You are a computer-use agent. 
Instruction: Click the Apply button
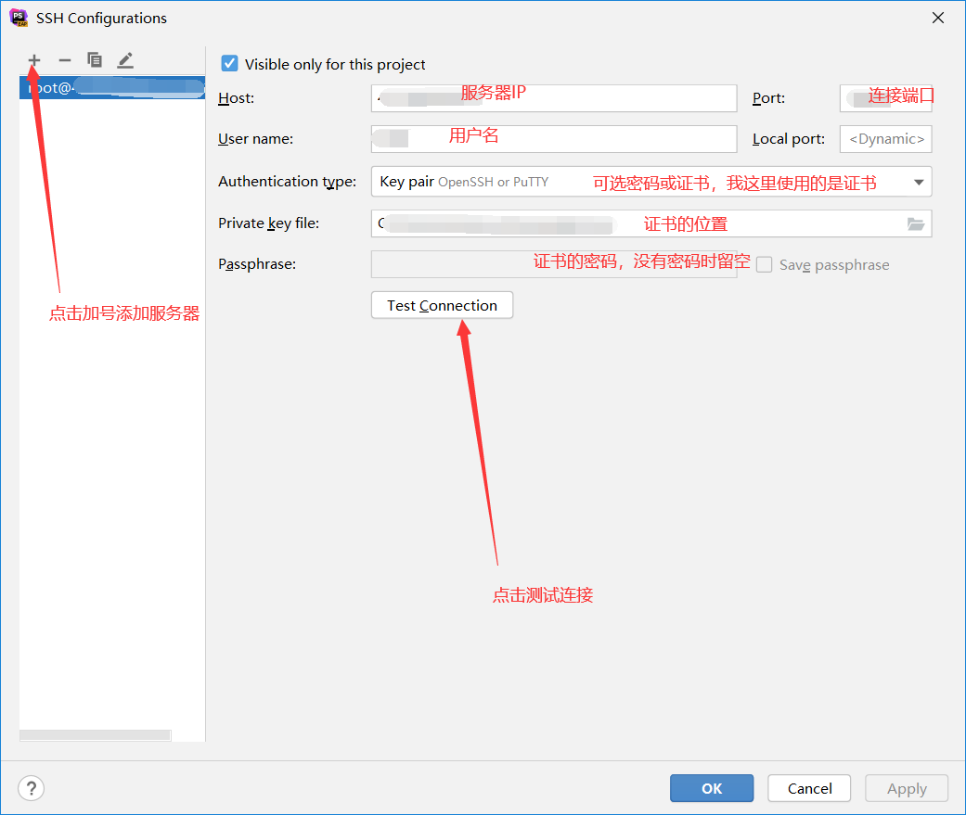click(x=907, y=788)
